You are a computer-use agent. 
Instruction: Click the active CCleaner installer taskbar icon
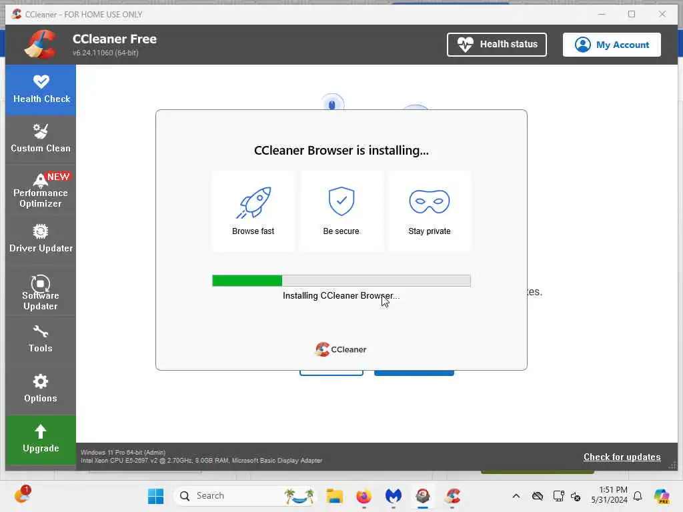click(x=422, y=496)
